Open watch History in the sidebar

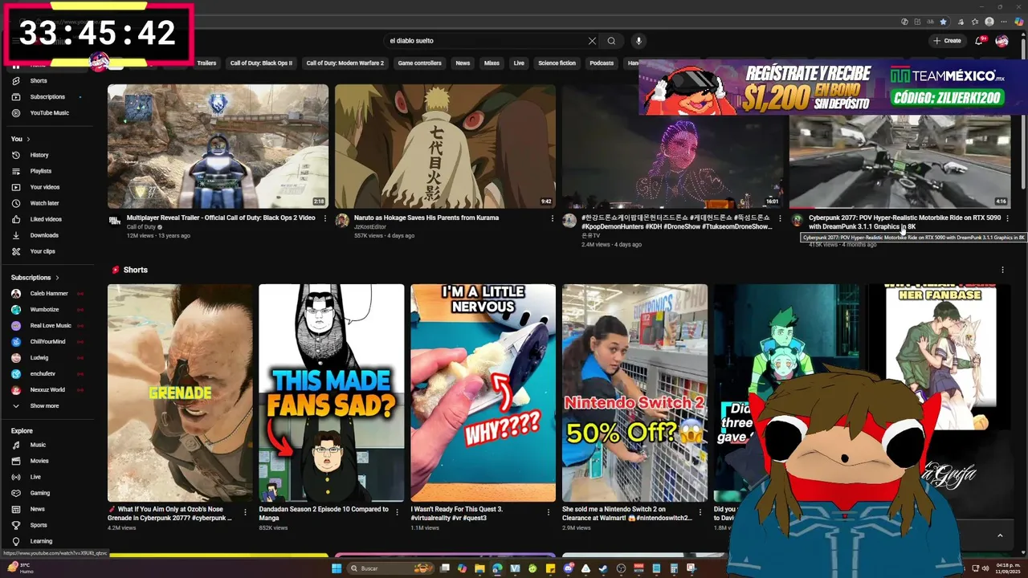[x=39, y=155]
